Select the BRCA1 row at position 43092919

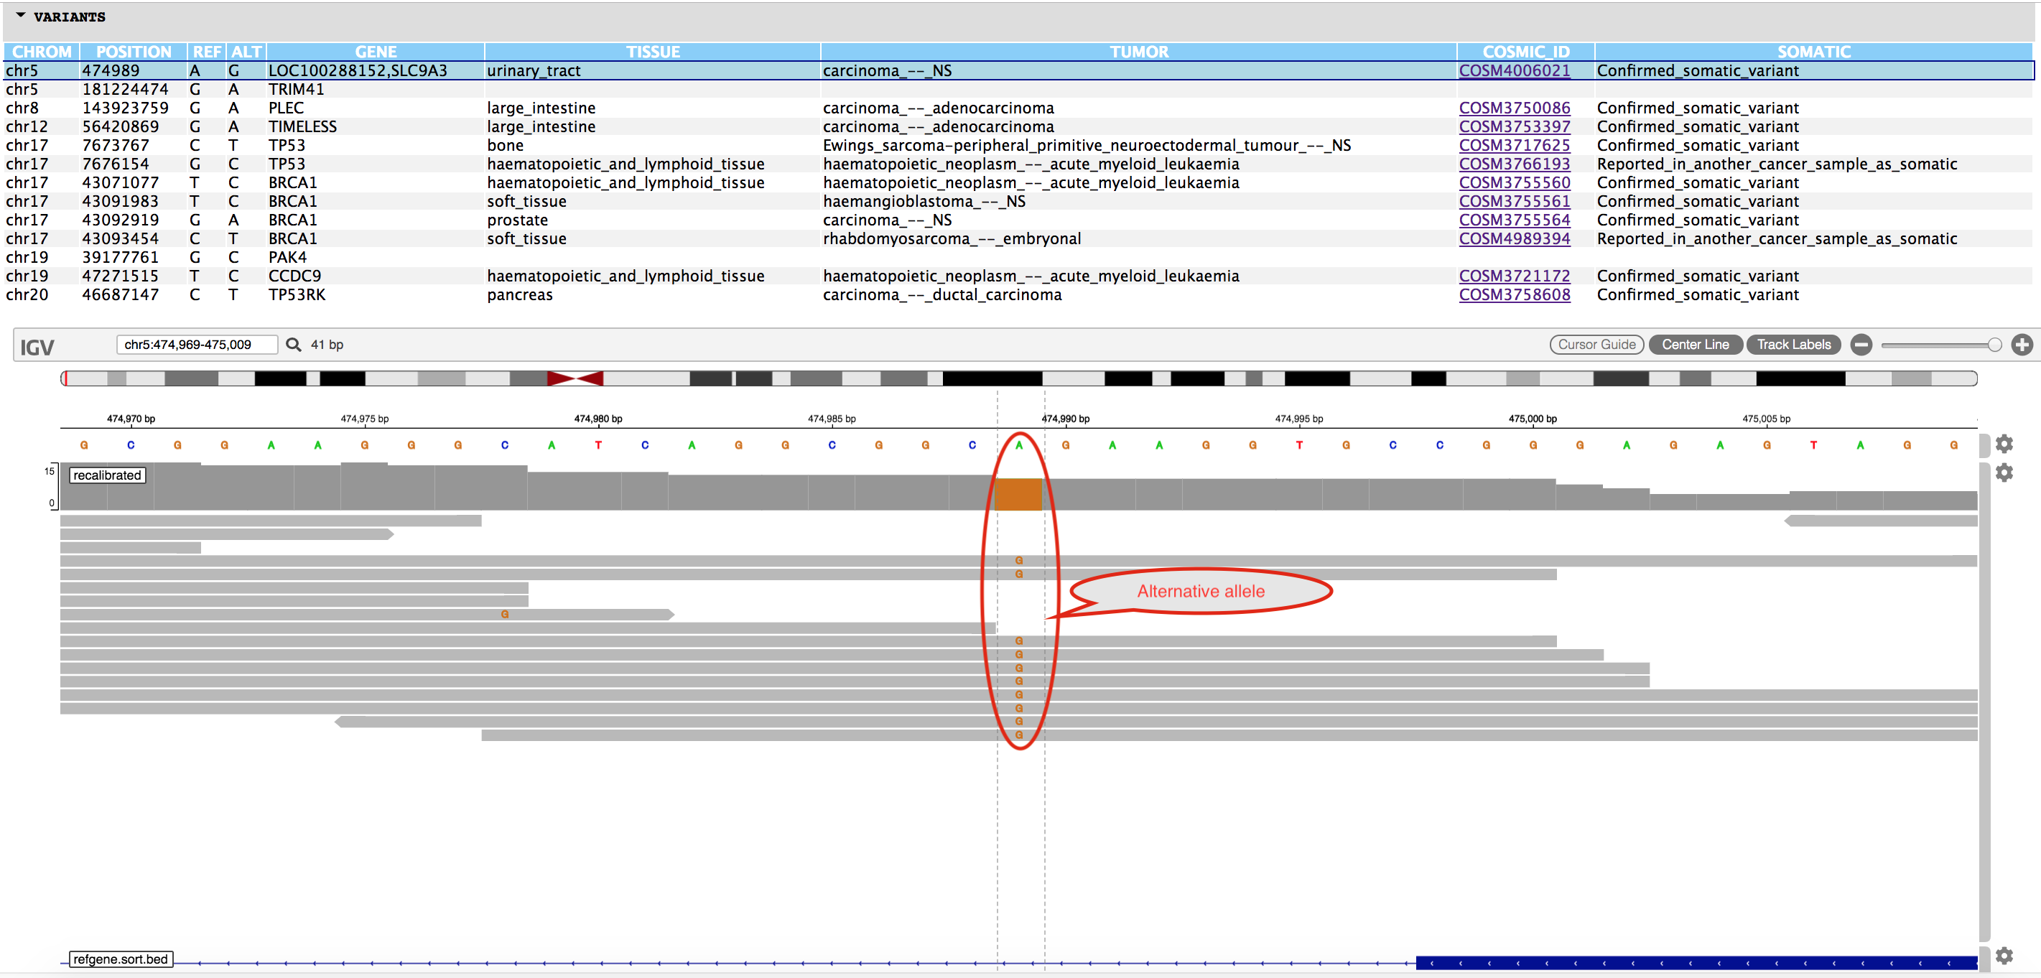tap(1018, 220)
